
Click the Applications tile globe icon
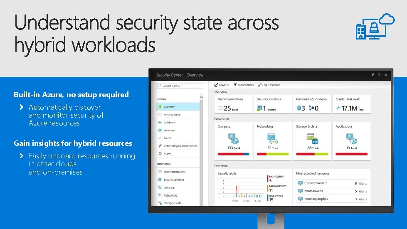(351, 139)
